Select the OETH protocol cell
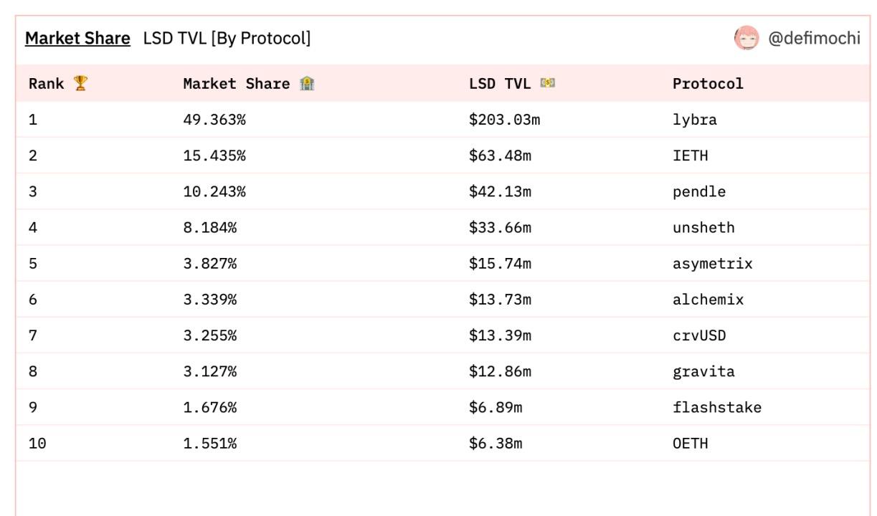 [690, 444]
